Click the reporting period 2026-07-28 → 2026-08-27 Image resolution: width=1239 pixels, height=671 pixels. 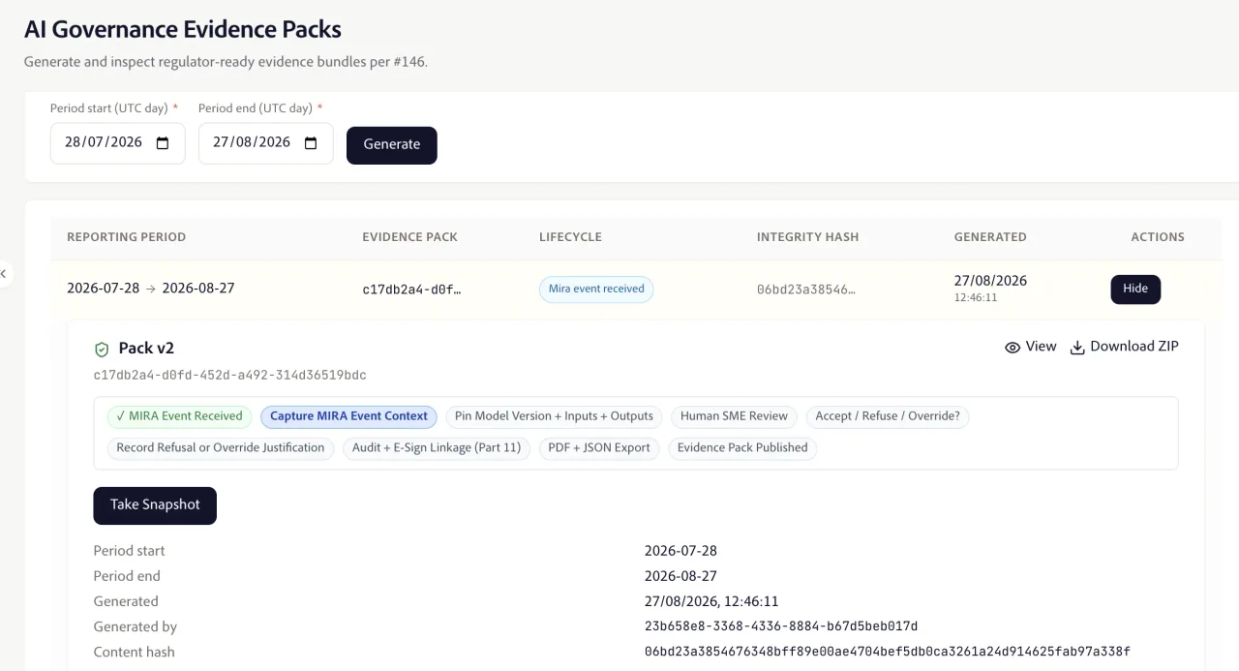151,289
